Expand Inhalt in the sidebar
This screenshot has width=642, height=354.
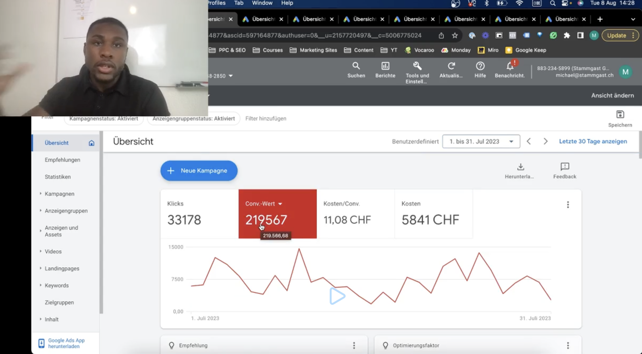click(41, 319)
